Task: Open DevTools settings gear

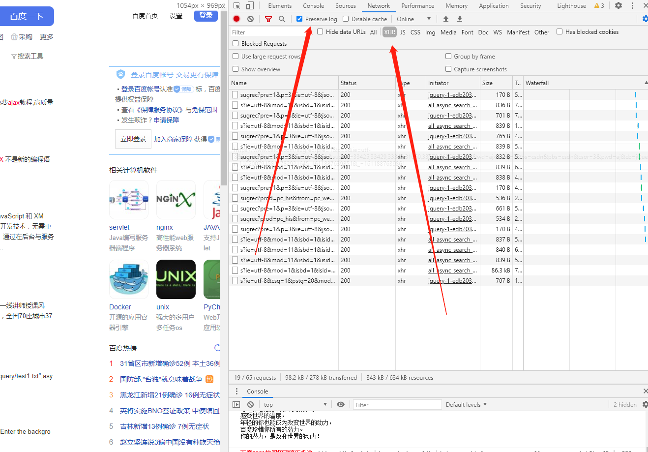Action: 618,5
